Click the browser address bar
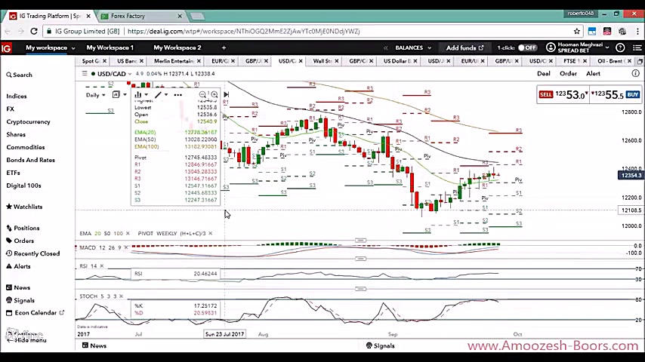This screenshot has height=362, width=645. (307, 31)
